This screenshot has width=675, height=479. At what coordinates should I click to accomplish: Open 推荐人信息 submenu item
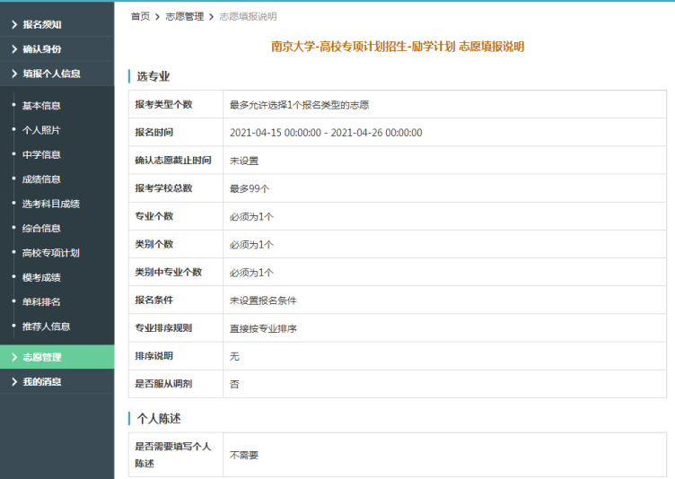pos(46,327)
